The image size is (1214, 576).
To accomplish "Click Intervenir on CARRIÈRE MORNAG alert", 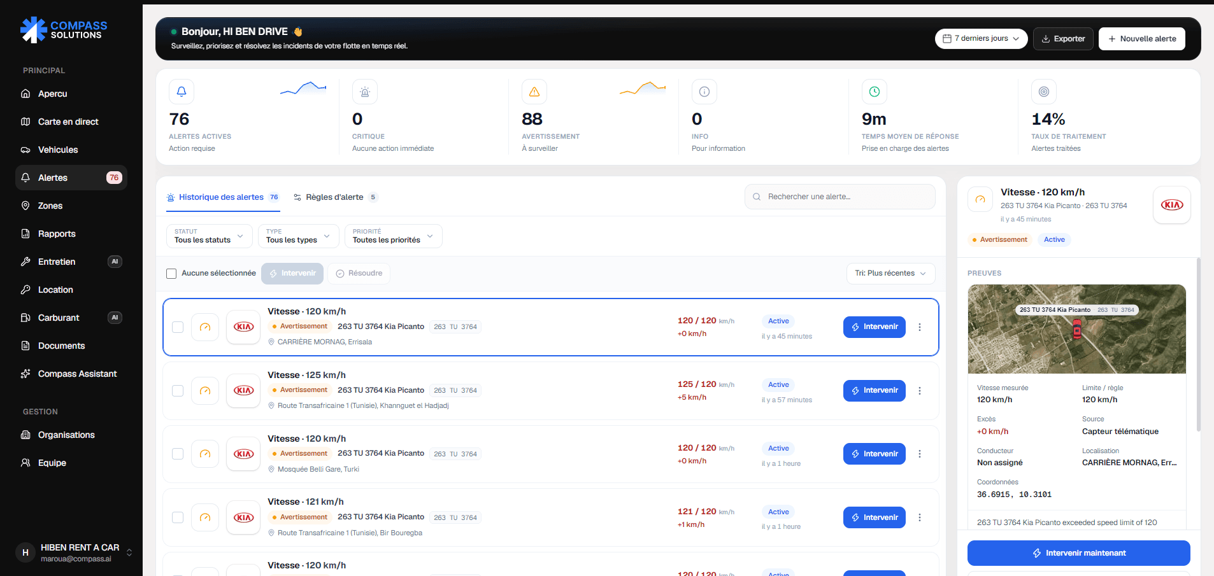I will (875, 327).
